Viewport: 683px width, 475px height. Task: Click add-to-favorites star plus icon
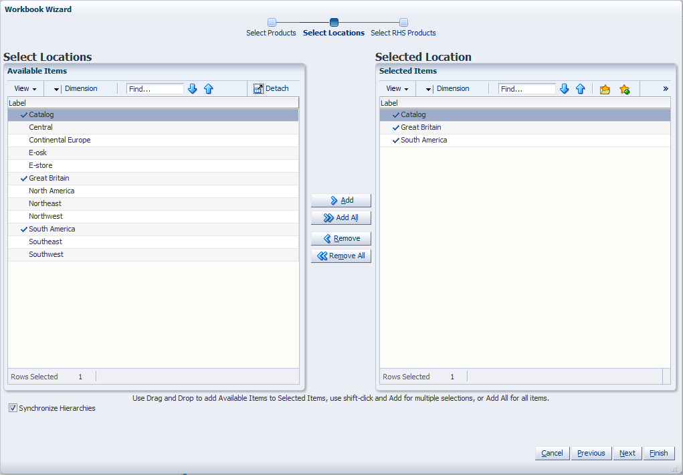pyautogui.click(x=625, y=90)
